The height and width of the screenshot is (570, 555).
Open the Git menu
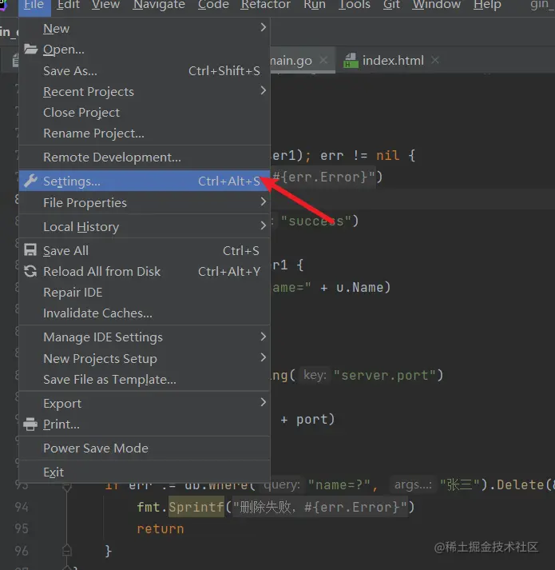click(x=391, y=5)
